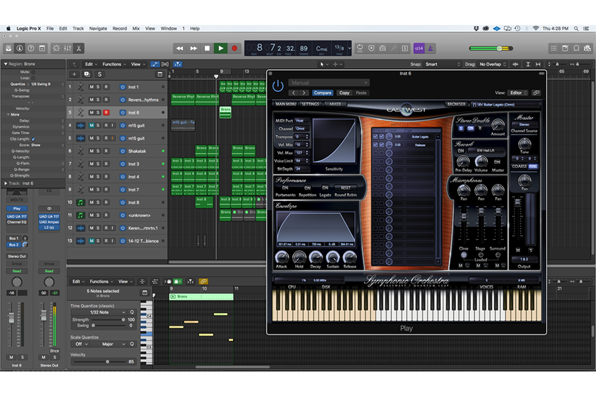Toggle Cycle mode icon in control bar
Screen dimensions: 596x397
coord(360,48)
